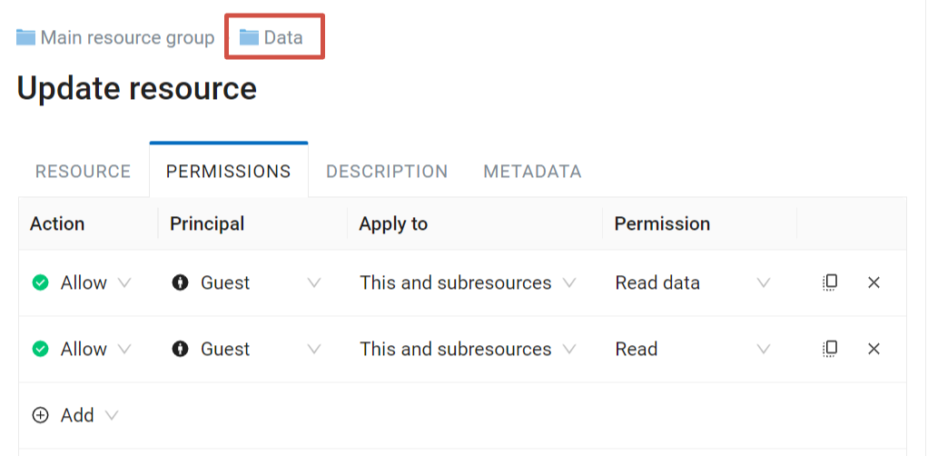This screenshot has width=928, height=456.
Task: Duplicate the Read data permission row
Action: point(830,283)
